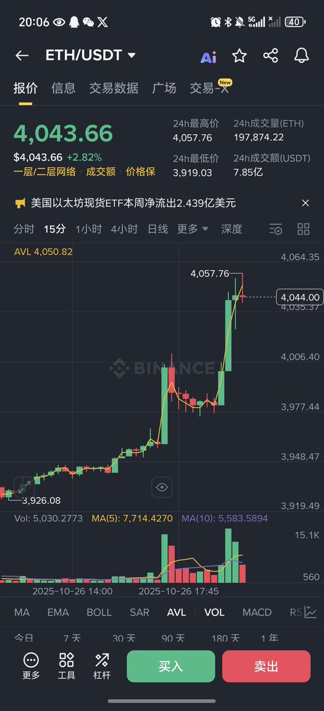Screen dimensions: 324x711
Task: Tap the share icon
Action: click(x=271, y=56)
